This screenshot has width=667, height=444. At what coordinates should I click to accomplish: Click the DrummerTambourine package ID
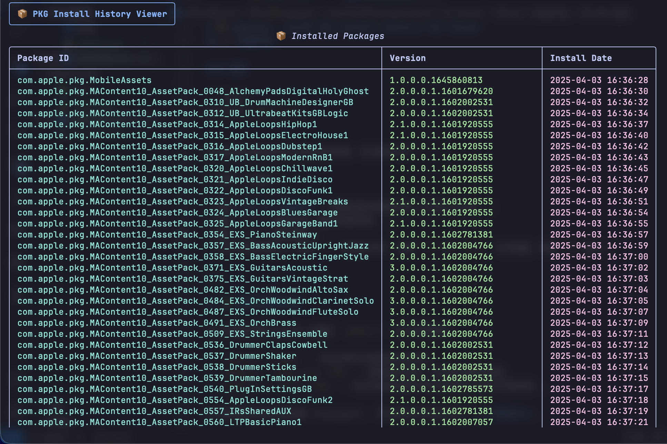click(x=167, y=378)
